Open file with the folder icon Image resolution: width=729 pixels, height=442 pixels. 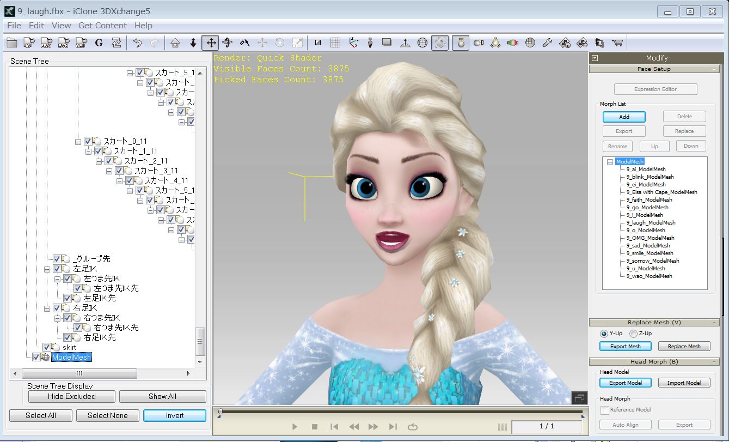(11, 43)
